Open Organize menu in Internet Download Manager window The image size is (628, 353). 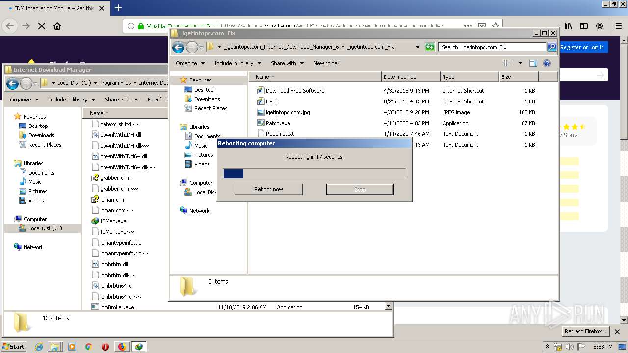[x=24, y=100]
